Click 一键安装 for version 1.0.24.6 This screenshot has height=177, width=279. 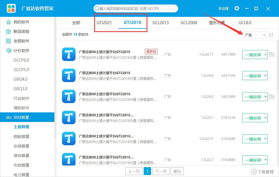click(253, 76)
